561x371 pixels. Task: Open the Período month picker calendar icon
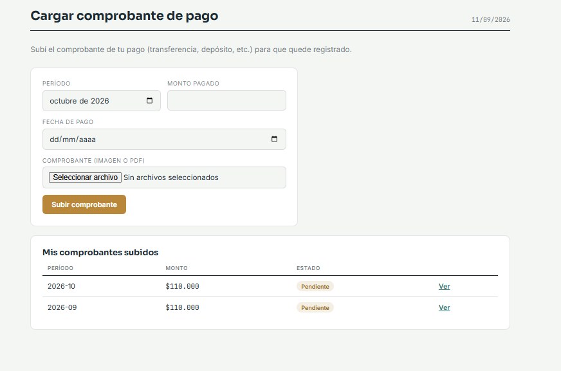[x=149, y=100]
